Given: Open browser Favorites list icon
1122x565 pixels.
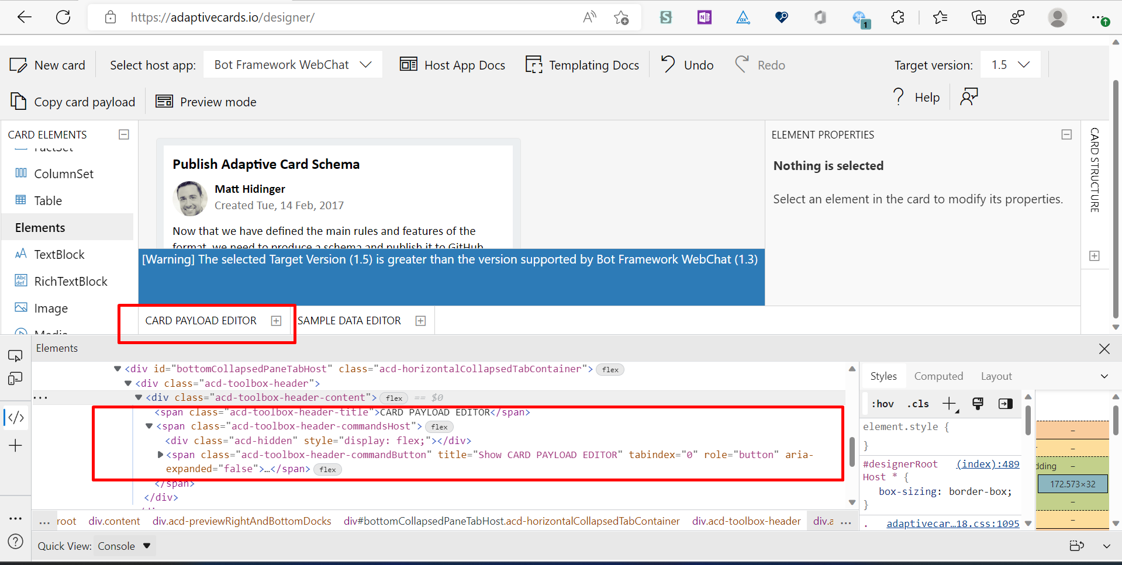Looking at the screenshot, I should (940, 18).
